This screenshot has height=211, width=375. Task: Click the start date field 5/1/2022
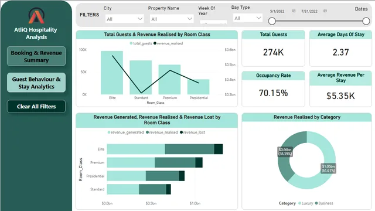[x=277, y=11]
